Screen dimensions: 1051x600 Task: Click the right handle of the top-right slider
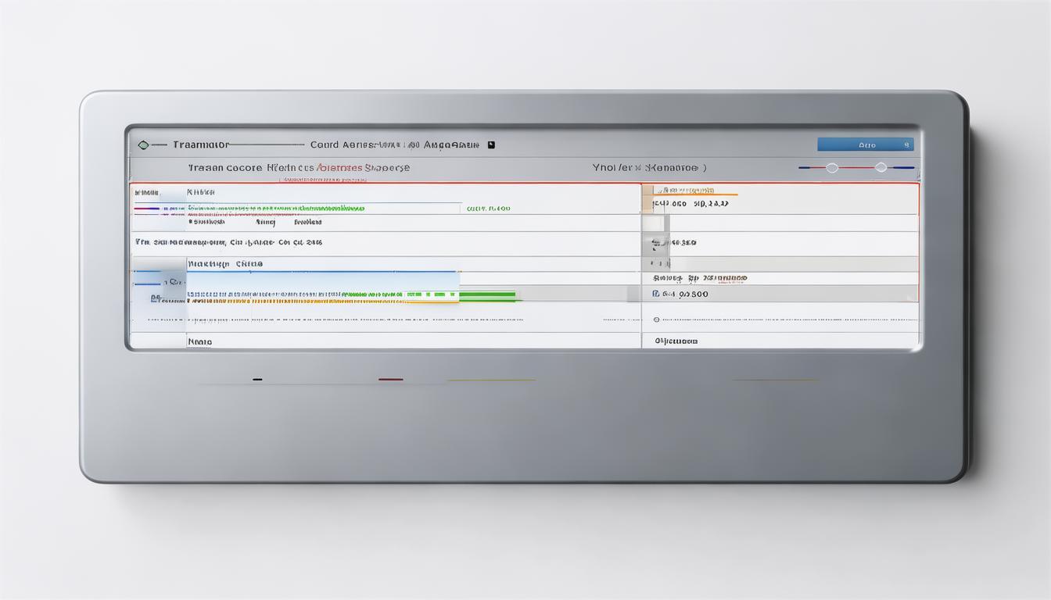pos(881,167)
